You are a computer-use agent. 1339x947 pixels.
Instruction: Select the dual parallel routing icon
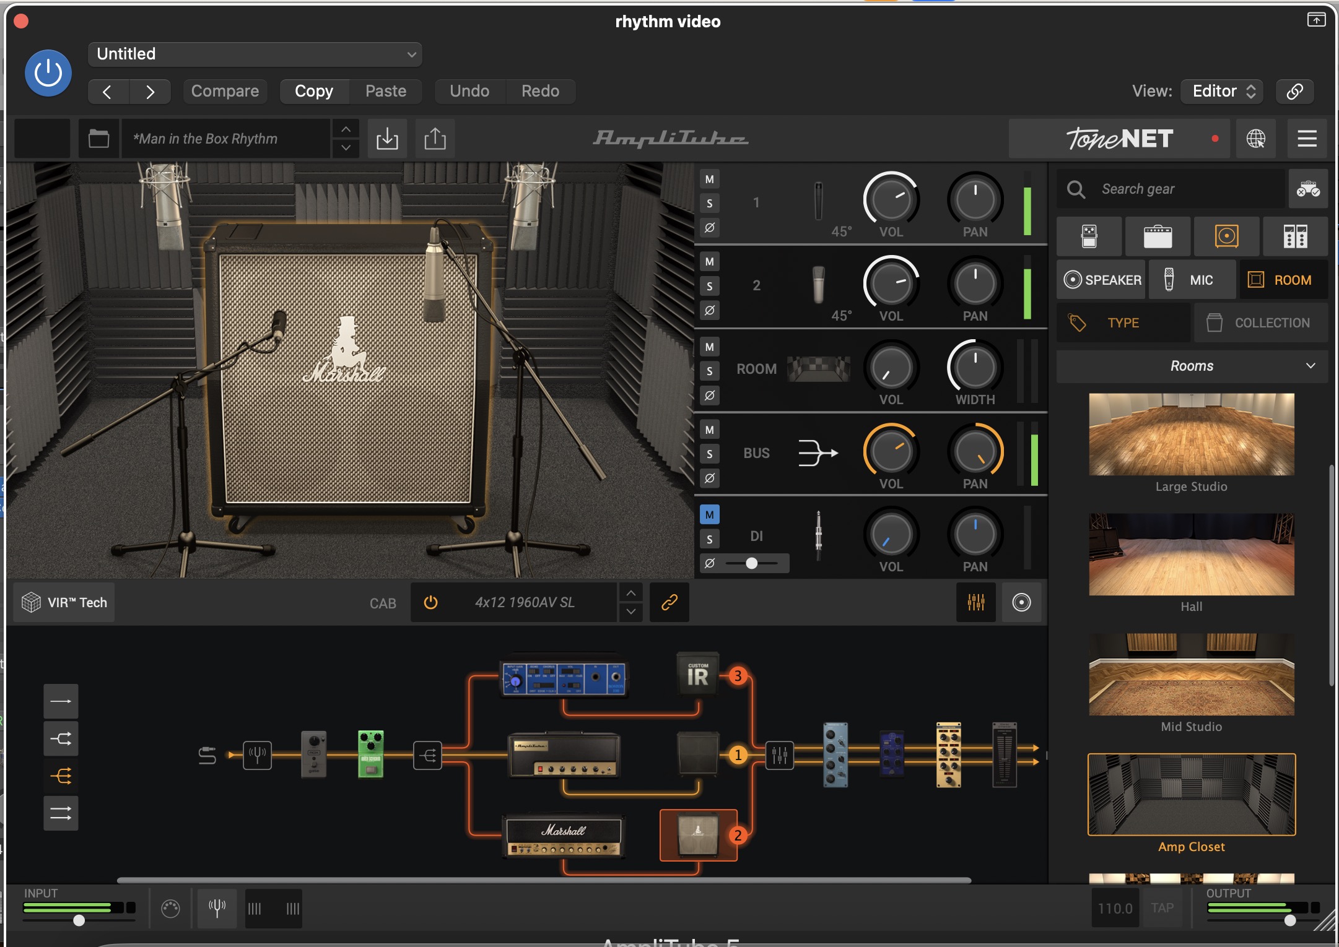click(61, 813)
